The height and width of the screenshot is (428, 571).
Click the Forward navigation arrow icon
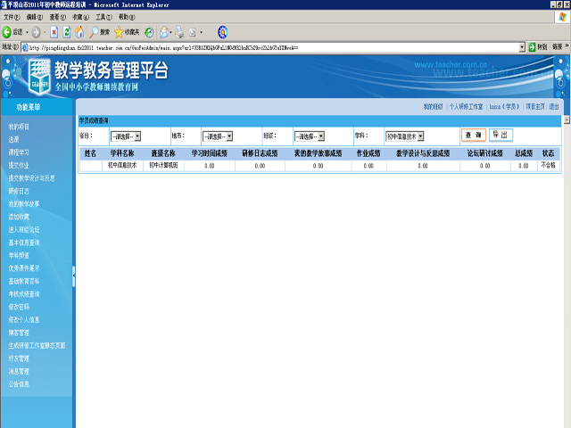pos(36,32)
